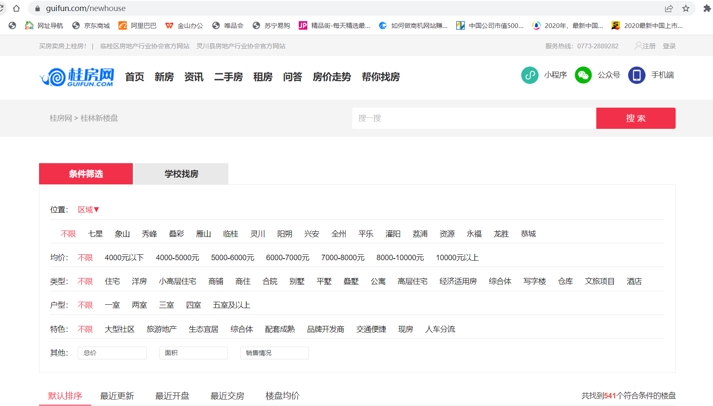
Task: Open 临桂区房地产行业协会官方网站 link
Action: pyautogui.click(x=145, y=46)
